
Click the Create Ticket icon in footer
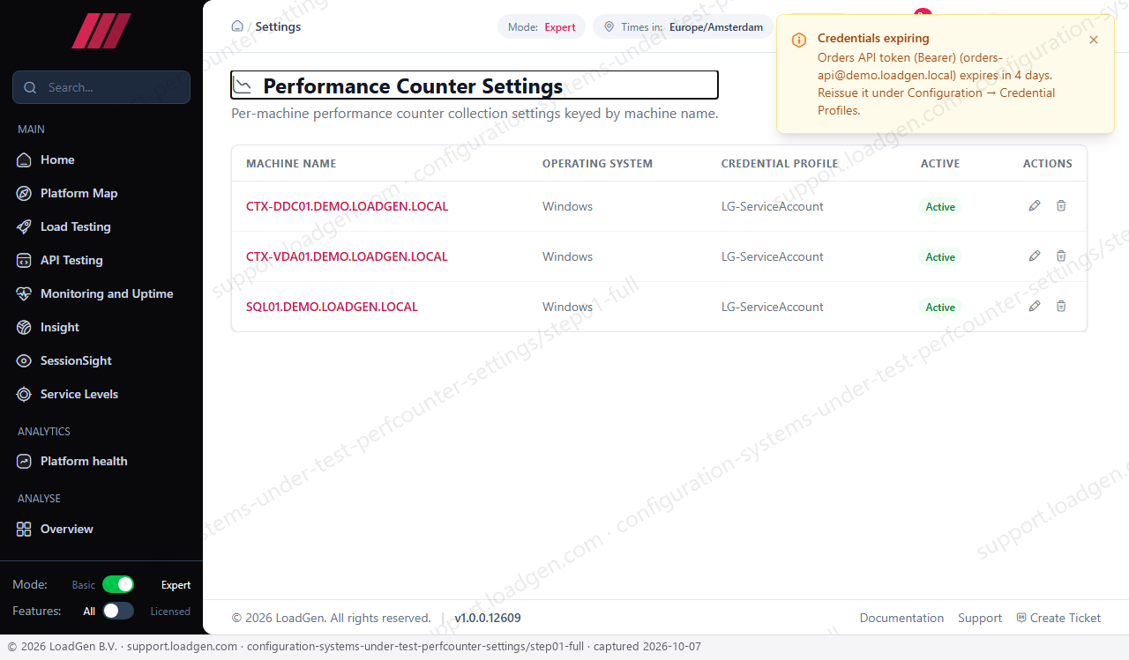(1021, 618)
